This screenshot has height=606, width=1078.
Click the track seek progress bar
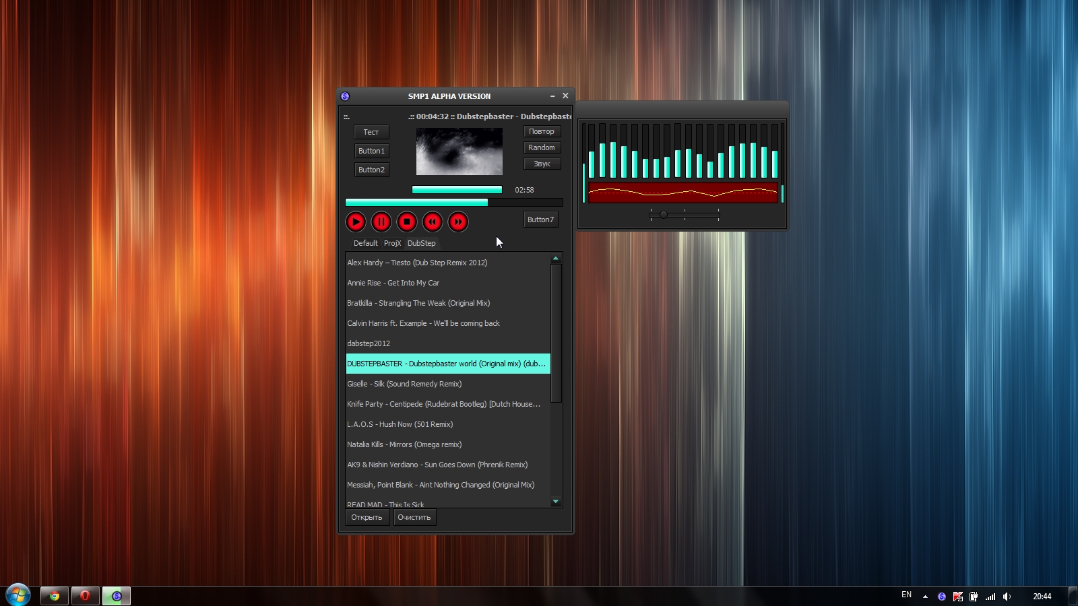[453, 202]
